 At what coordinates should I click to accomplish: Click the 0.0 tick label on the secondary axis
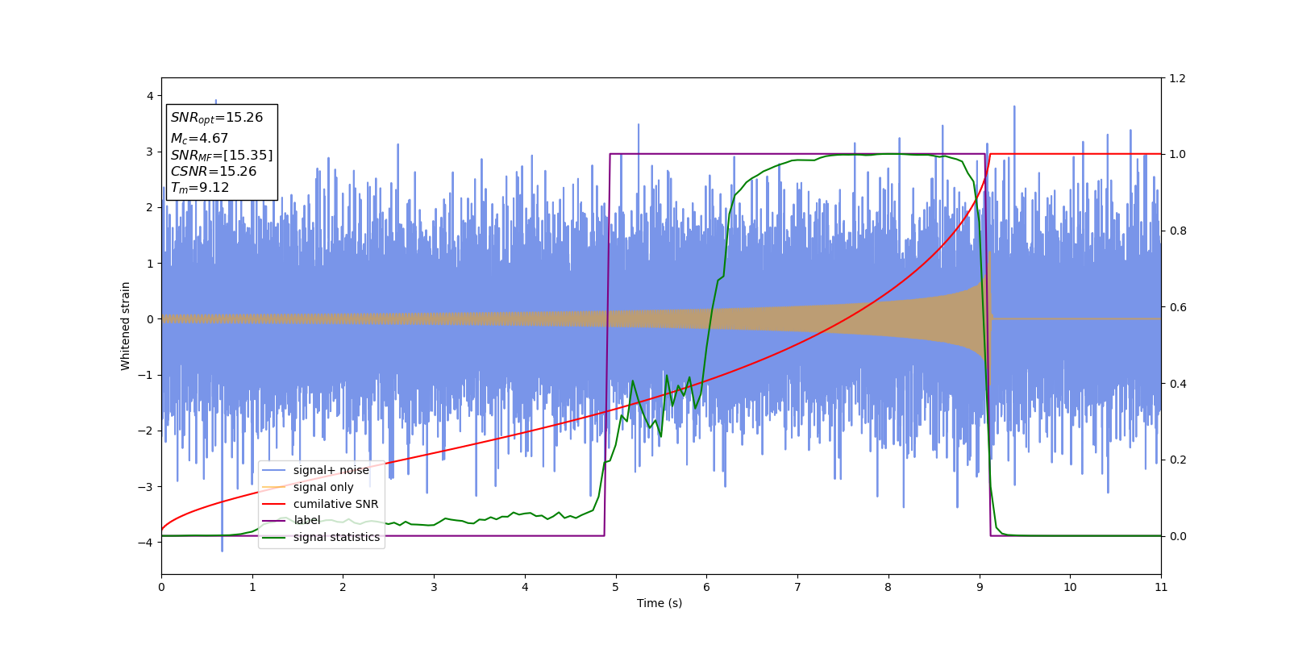click(1177, 536)
